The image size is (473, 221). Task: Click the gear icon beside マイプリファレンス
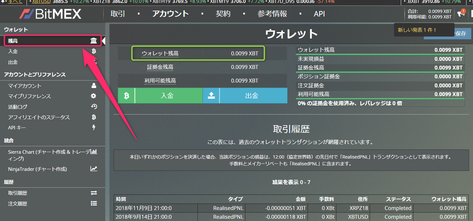click(x=94, y=96)
